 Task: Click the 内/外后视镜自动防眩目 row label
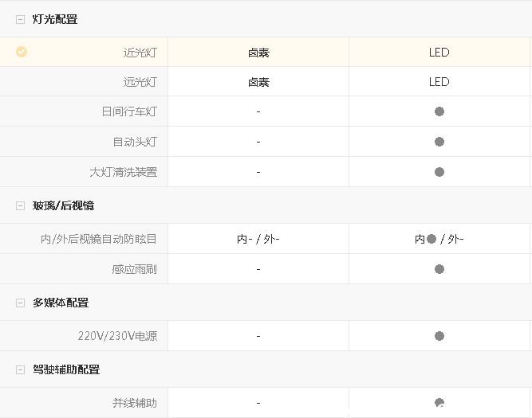pos(99,239)
